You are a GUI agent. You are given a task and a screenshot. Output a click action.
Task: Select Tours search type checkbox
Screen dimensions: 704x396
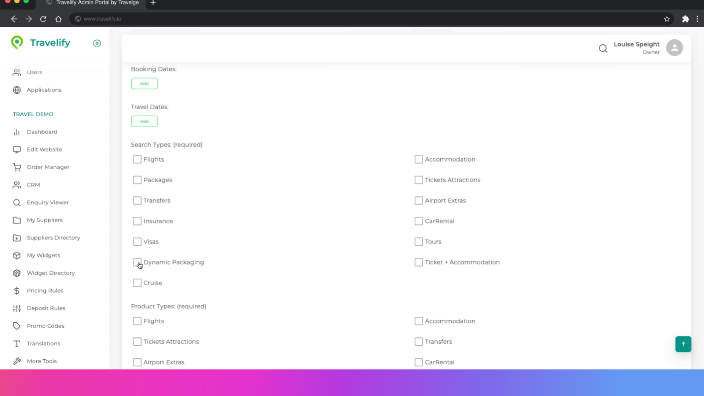click(x=418, y=242)
